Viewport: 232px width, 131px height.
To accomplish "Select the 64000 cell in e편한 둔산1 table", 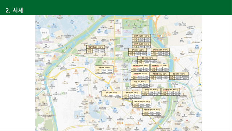I will click(x=142, y=104).
